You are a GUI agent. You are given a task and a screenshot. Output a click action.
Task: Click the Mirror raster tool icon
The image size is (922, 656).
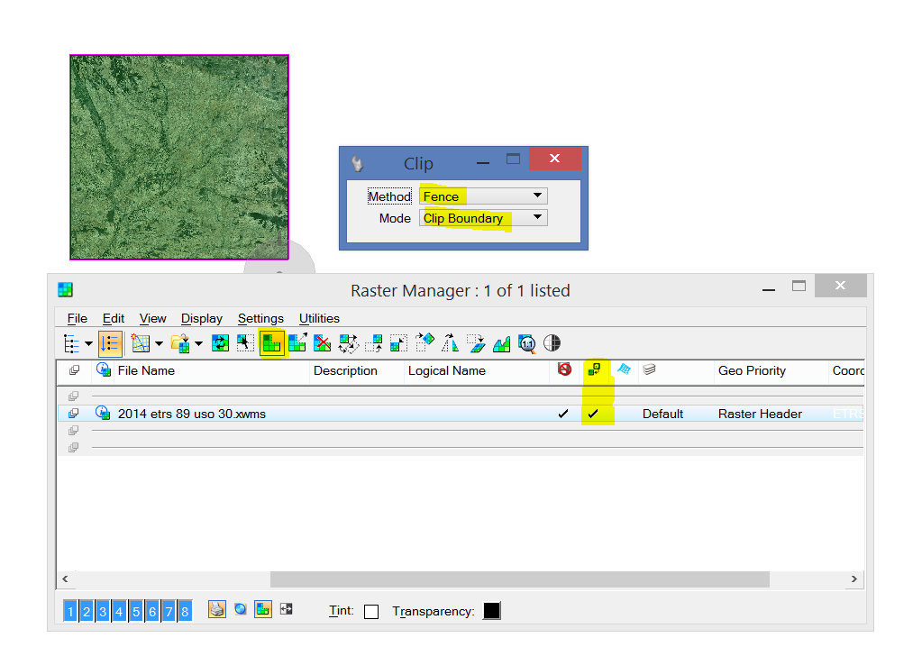pyautogui.click(x=450, y=342)
